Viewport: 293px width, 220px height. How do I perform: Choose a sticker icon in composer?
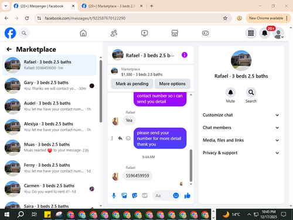point(134,195)
